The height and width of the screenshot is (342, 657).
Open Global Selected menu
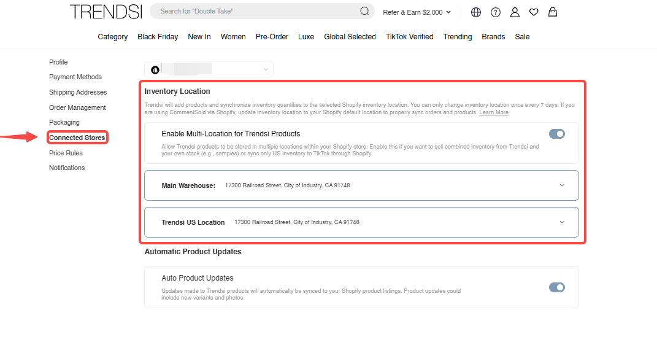350,36
